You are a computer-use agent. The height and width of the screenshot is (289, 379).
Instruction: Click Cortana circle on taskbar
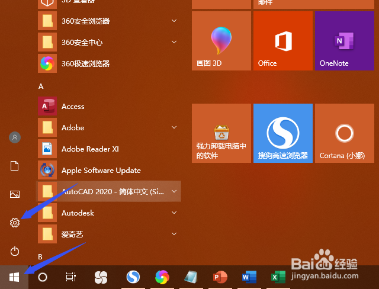pyautogui.click(x=43, y=277)
